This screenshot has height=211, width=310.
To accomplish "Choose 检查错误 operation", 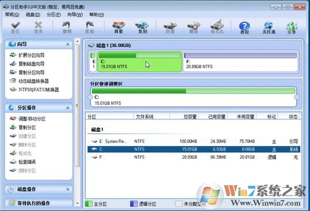I will pyautogui.click(x=23, y=162).
